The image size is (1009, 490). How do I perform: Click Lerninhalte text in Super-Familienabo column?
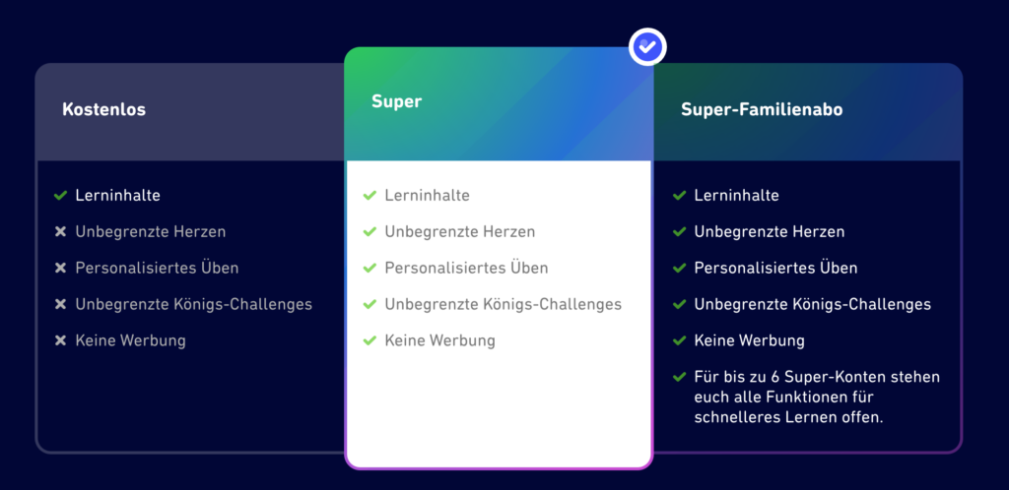coord(737,195)
